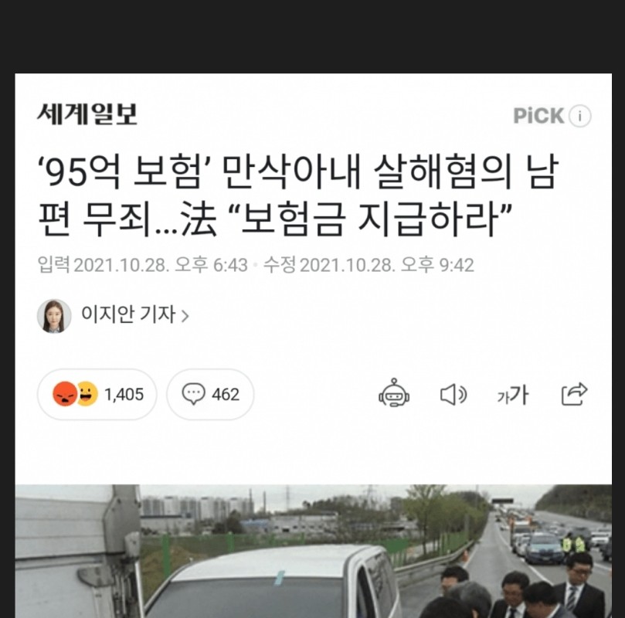Image resolution: width=625 pixels, height=618 pixels.
Task: Select the angry face reaction emoji
Action: (65, 394)
